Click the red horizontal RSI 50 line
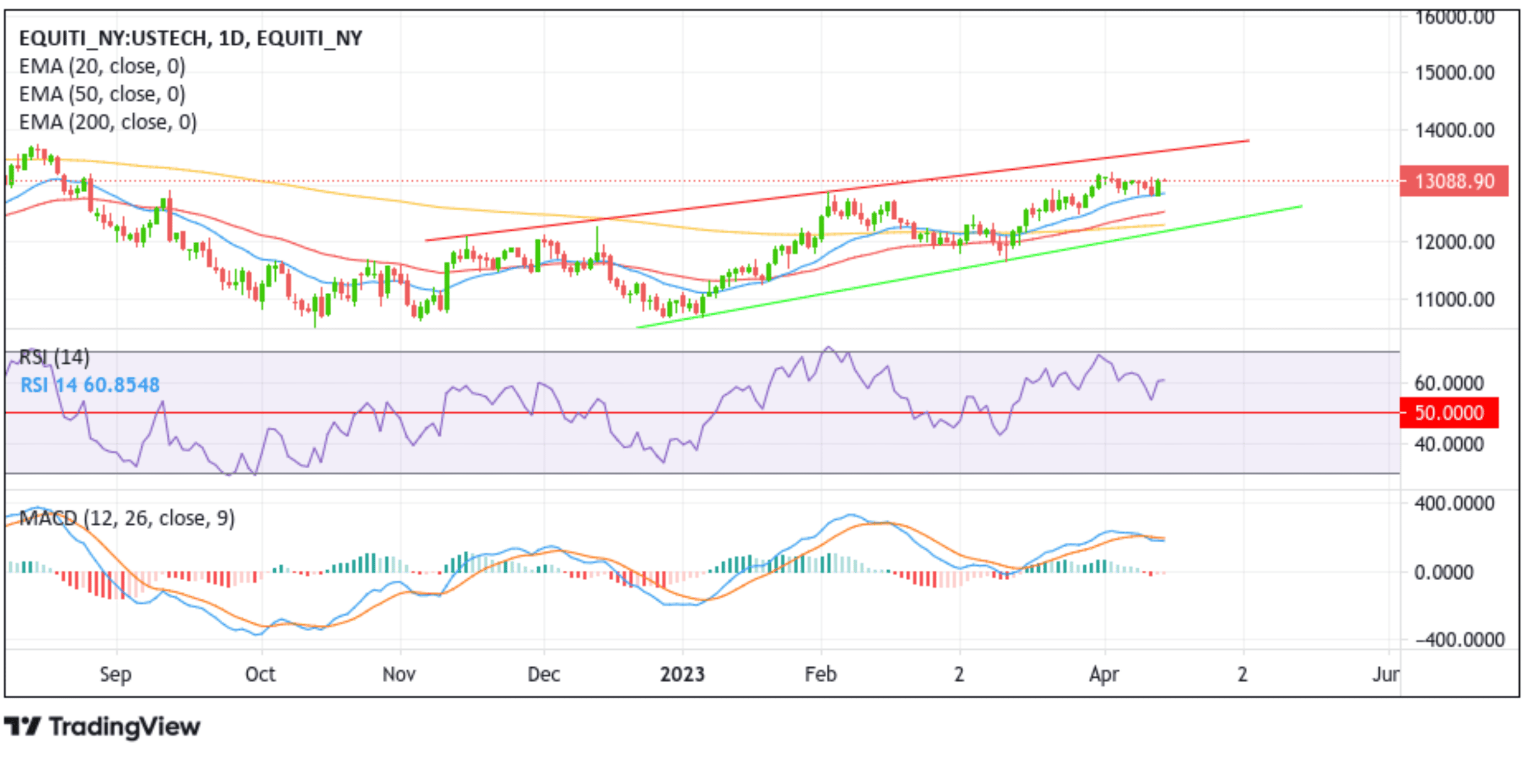This screenshot has width=1524, height=763. 702,412
